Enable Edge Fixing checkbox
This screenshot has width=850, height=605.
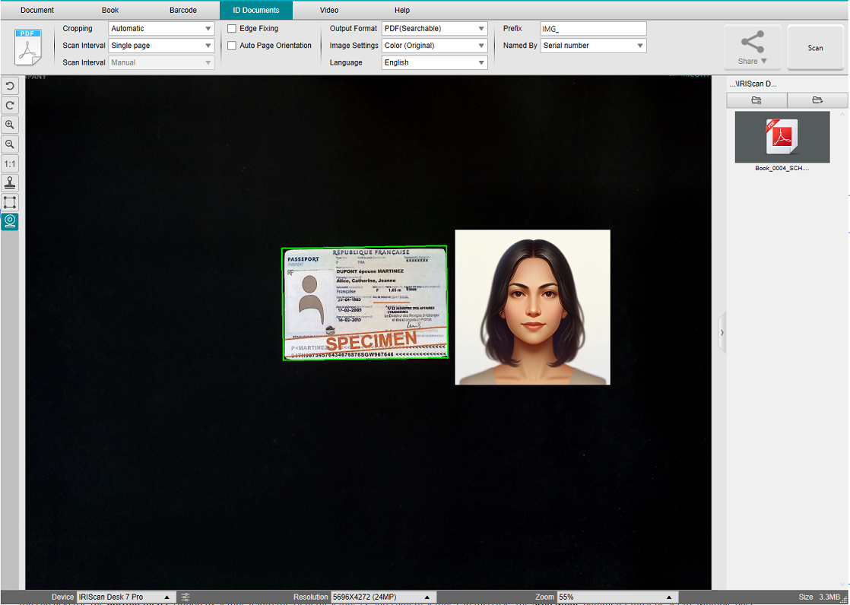(232, 29)
